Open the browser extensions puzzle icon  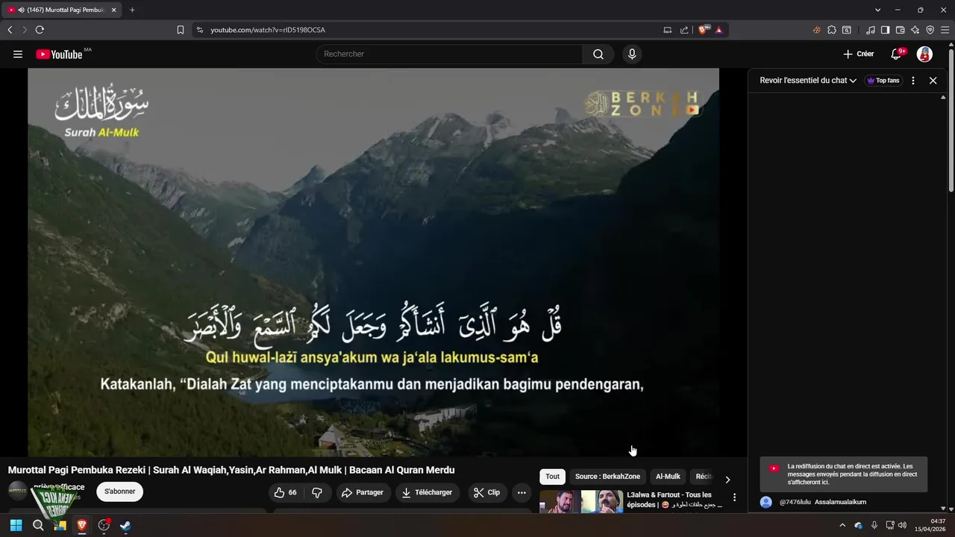click(832, 30)
